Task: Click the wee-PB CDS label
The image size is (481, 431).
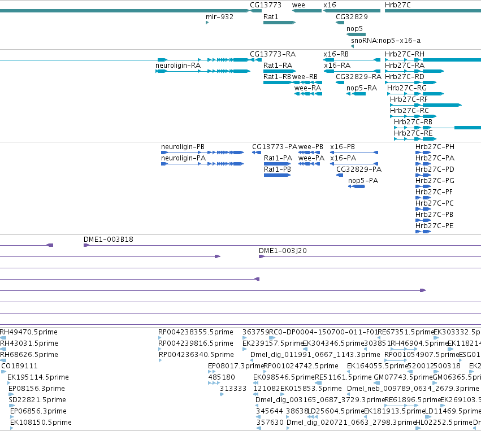Action: coord(310,147)
